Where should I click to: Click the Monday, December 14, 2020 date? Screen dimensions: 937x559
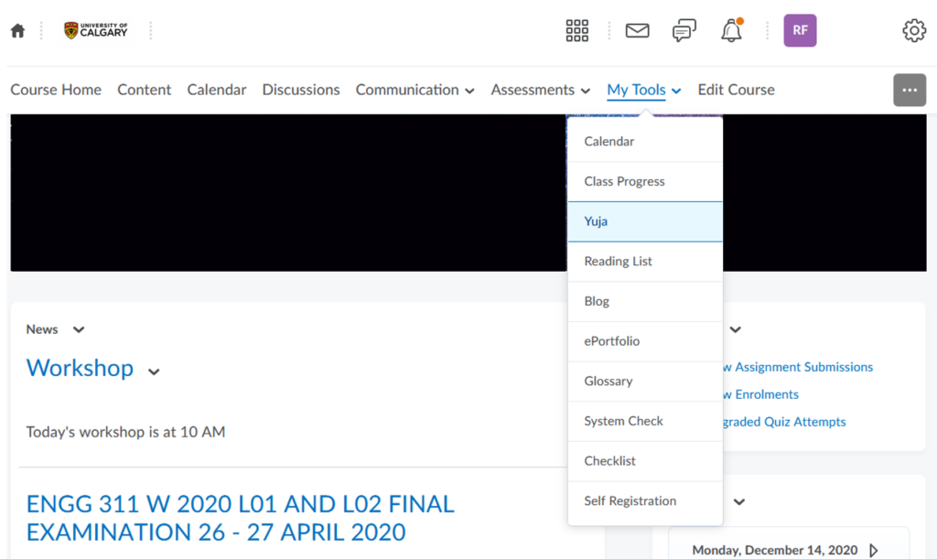774,550
